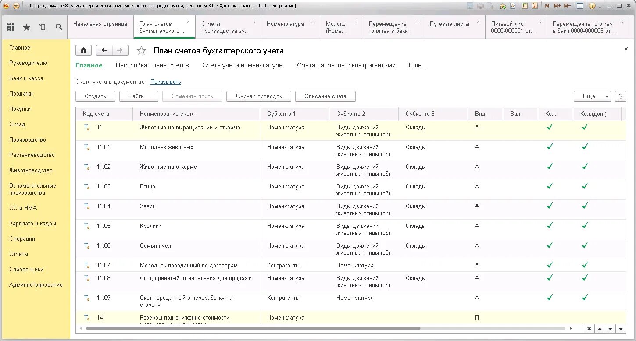Click the Описание счета button

325,96
